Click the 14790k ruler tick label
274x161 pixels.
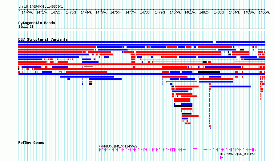tap(160, 12)
